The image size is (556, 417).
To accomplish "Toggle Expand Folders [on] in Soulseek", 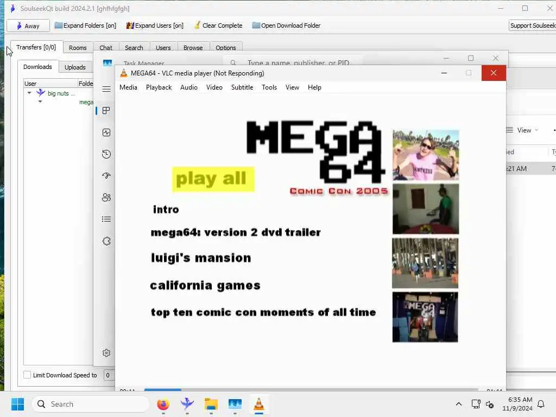I will (85, 26).
